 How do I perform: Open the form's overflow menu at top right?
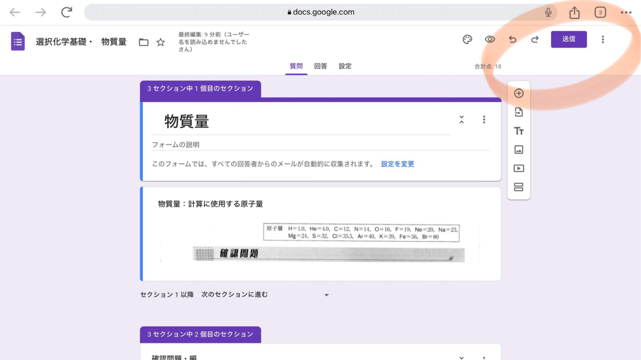602,39
